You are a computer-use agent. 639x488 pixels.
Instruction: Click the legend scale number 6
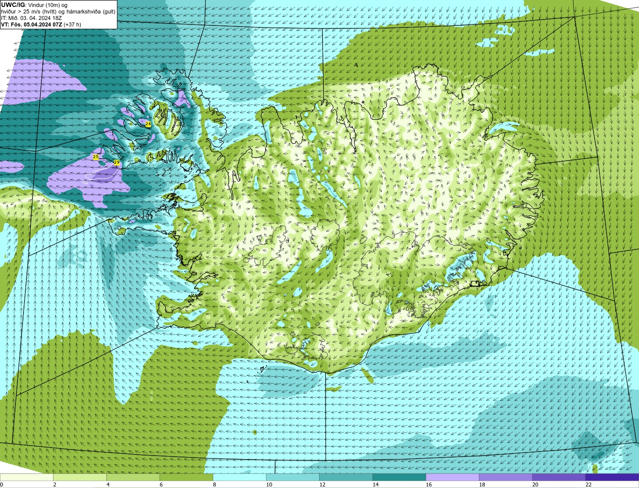pos(161,485)
